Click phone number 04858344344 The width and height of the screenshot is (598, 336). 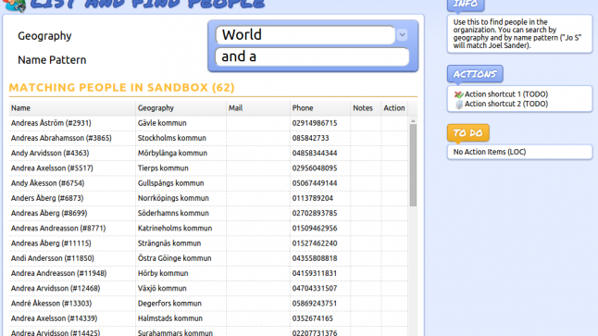pos(315,154)
